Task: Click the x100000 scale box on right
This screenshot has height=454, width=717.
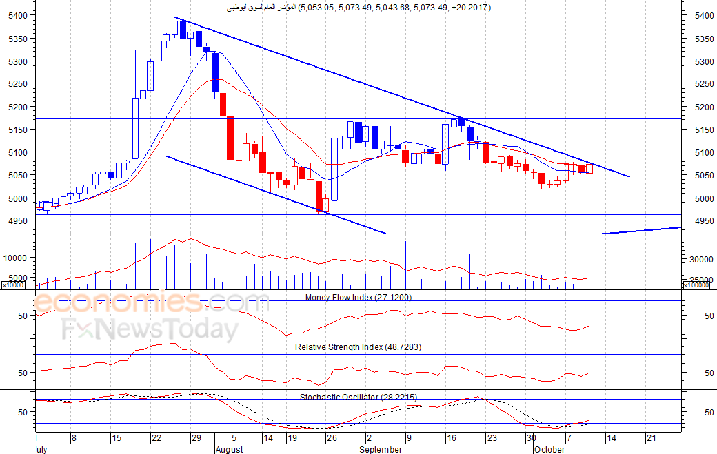Action: [697, 285]
